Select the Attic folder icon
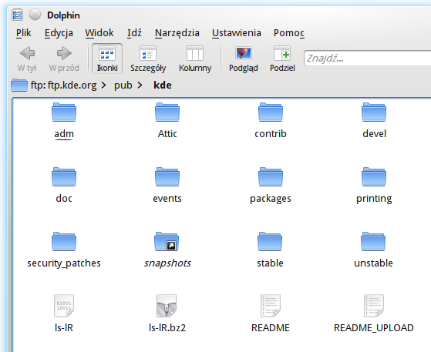The image size is (431, 352). [x=167, y=112]
